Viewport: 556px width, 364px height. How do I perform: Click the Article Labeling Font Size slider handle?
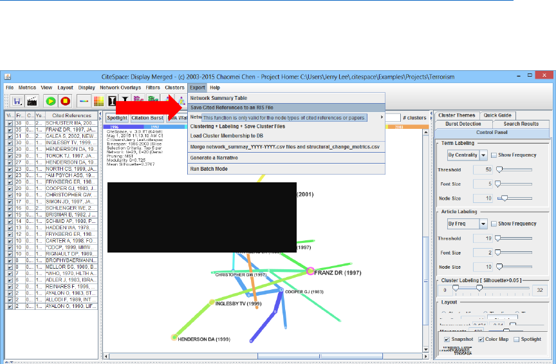click(x=498, y=253)
